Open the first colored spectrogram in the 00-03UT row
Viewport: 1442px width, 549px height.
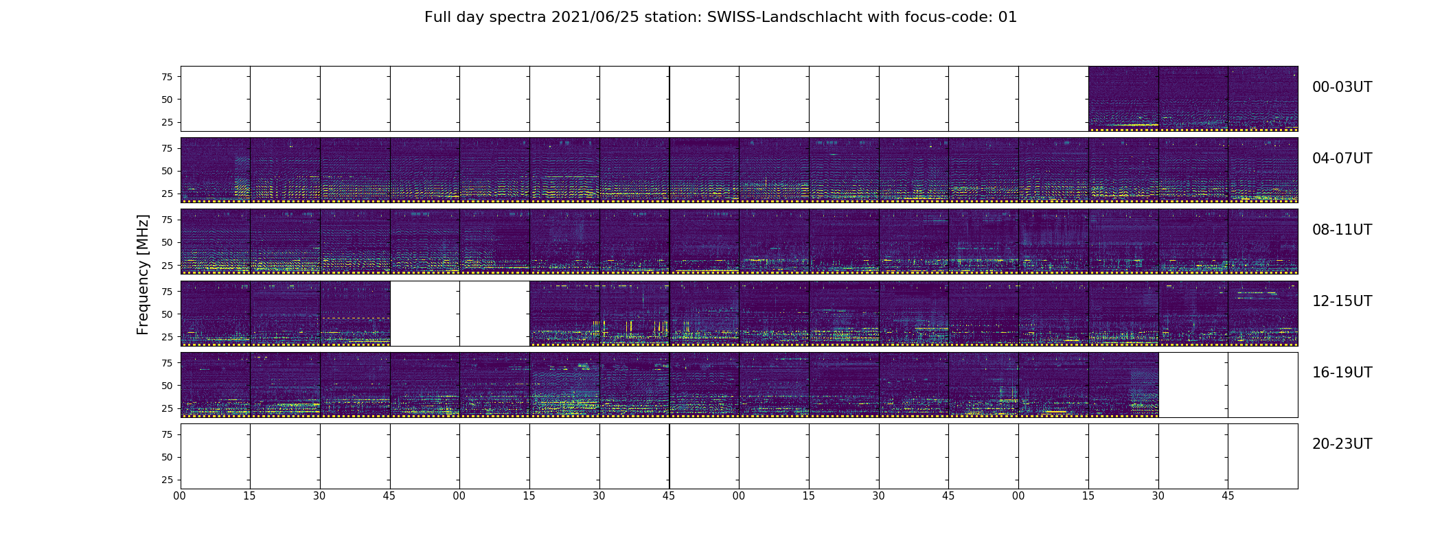(x=1123, y=99)
